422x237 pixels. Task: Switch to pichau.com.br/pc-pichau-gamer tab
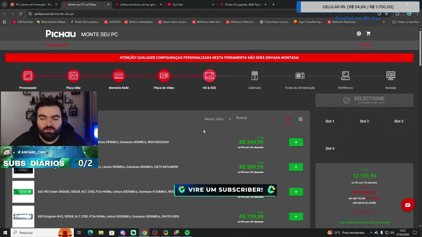coord(138,5)
